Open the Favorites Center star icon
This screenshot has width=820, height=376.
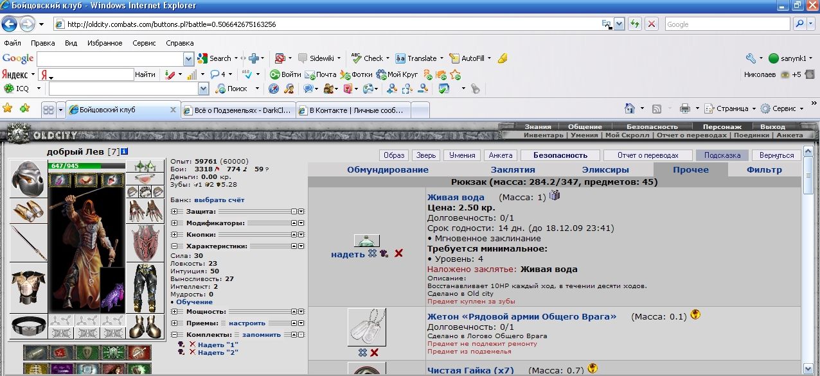coord(8,108)
